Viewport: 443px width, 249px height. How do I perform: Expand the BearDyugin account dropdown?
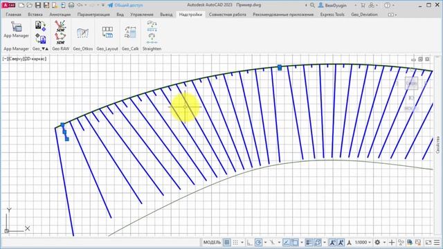click(x=355, y=6)
